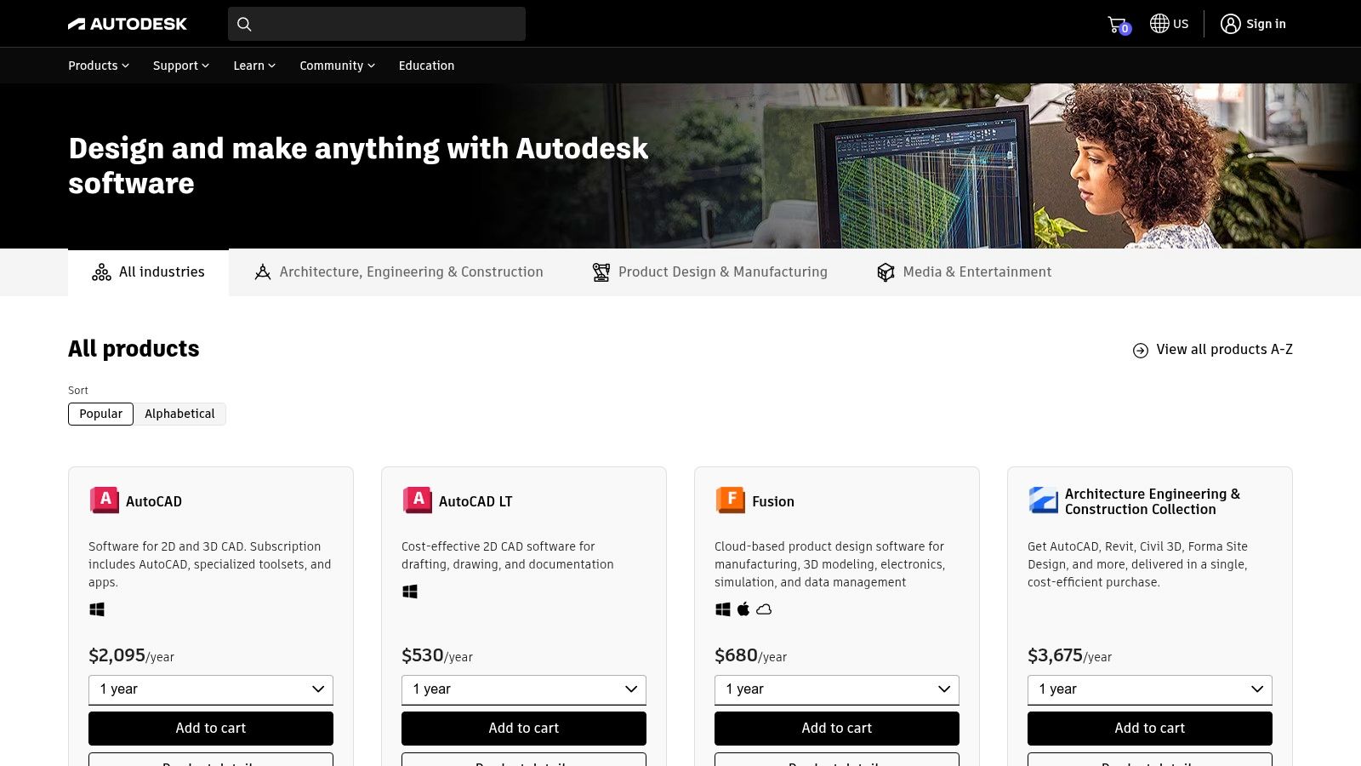Click the Fusion product icon
The height and width of the screenshot is (766, 1361).
coord(729,500)
